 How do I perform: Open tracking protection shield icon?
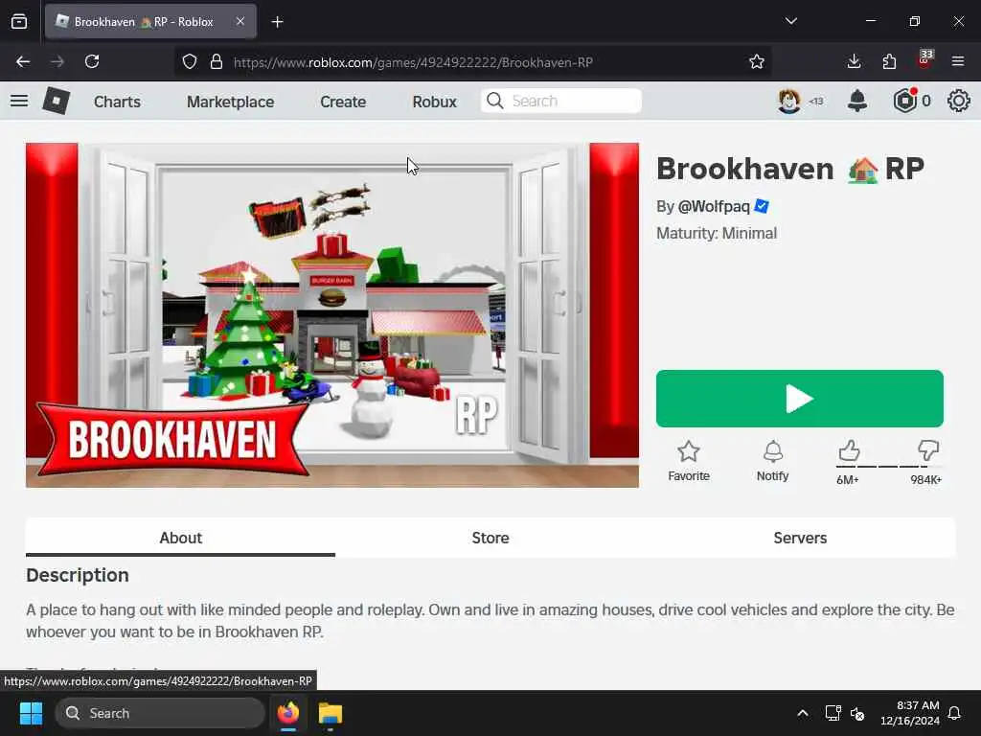tap(190, 61)
